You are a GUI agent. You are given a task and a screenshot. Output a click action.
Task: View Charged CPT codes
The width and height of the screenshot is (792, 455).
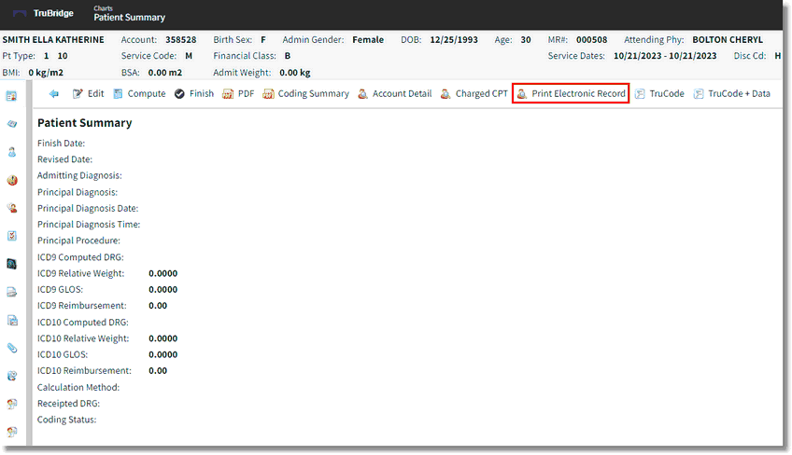[x=474, y=94]
